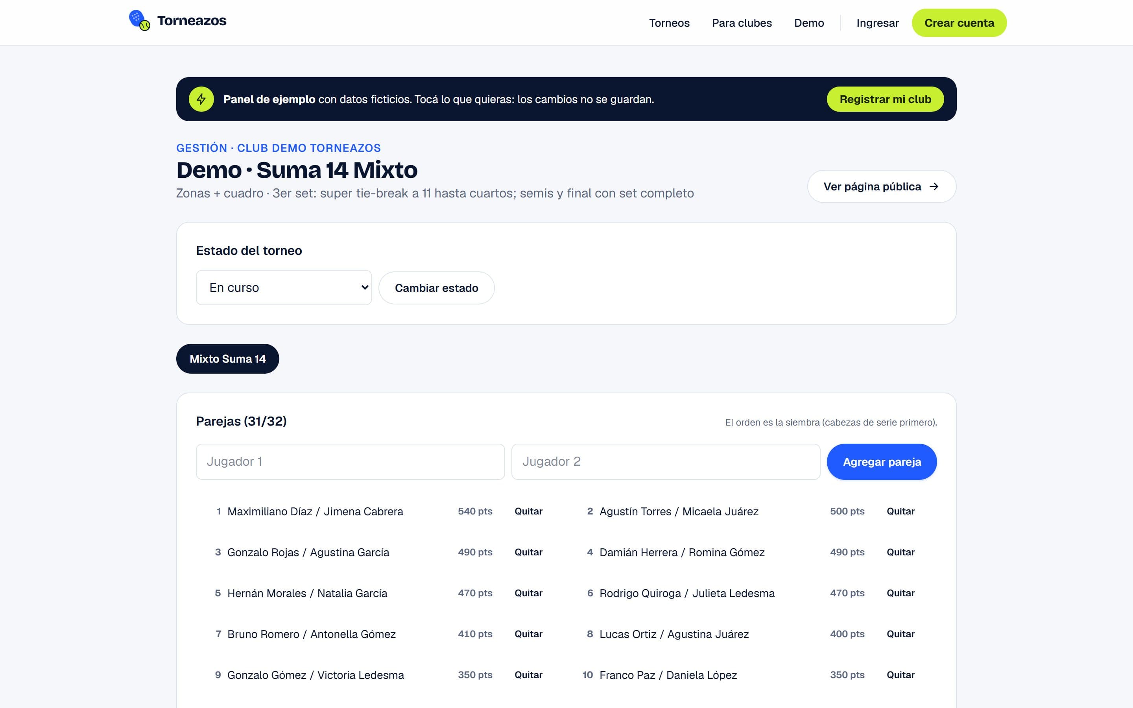Image resolution: width=1133 pixels, height=708 pixels.
Task: Click the Demo · Suma 14 Mixto title
Action: point(297,170)
